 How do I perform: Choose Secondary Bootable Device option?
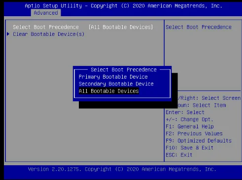(116, 84)
